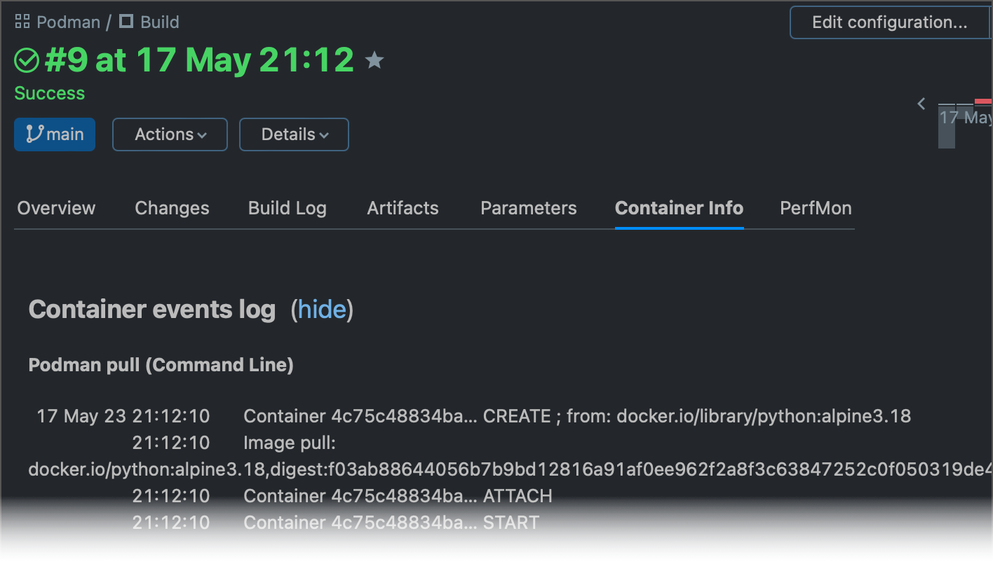993x566 pixels.
Task: Open the Parameters tab
Action: click(529, 208)
